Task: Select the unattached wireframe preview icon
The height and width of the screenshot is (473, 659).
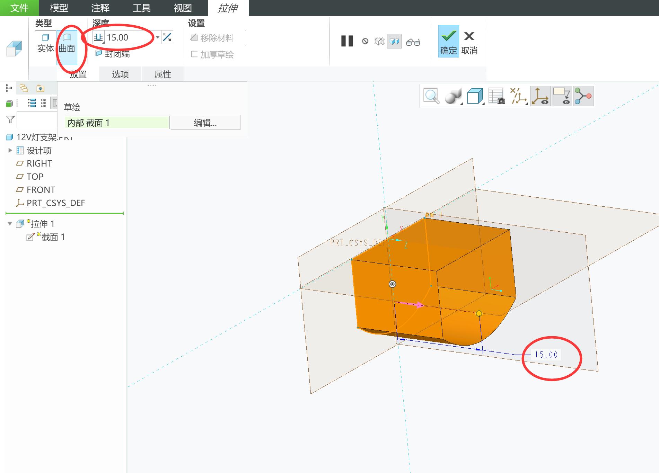Action: tap(379, 42)
